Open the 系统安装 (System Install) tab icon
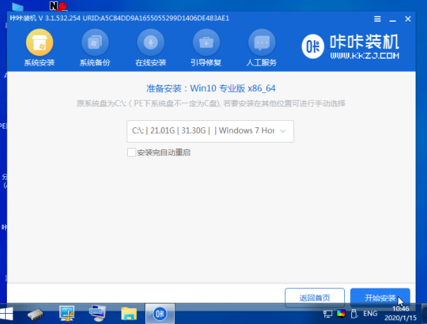This screenshot has width=427, height=324. coord(39,43)
